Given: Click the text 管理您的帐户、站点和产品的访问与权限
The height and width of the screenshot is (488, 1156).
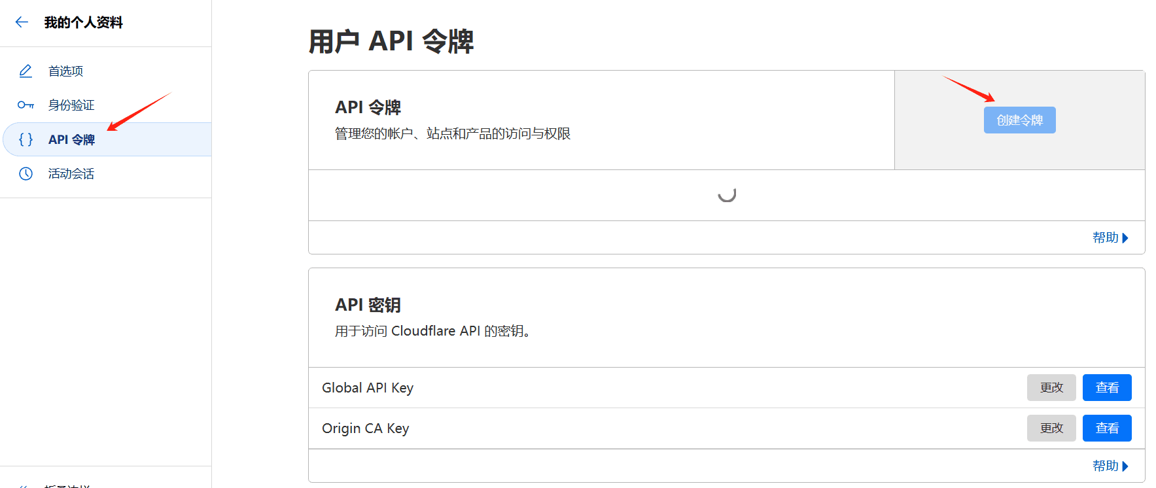Looking at the screenshot, I should [x=453, y=133].
